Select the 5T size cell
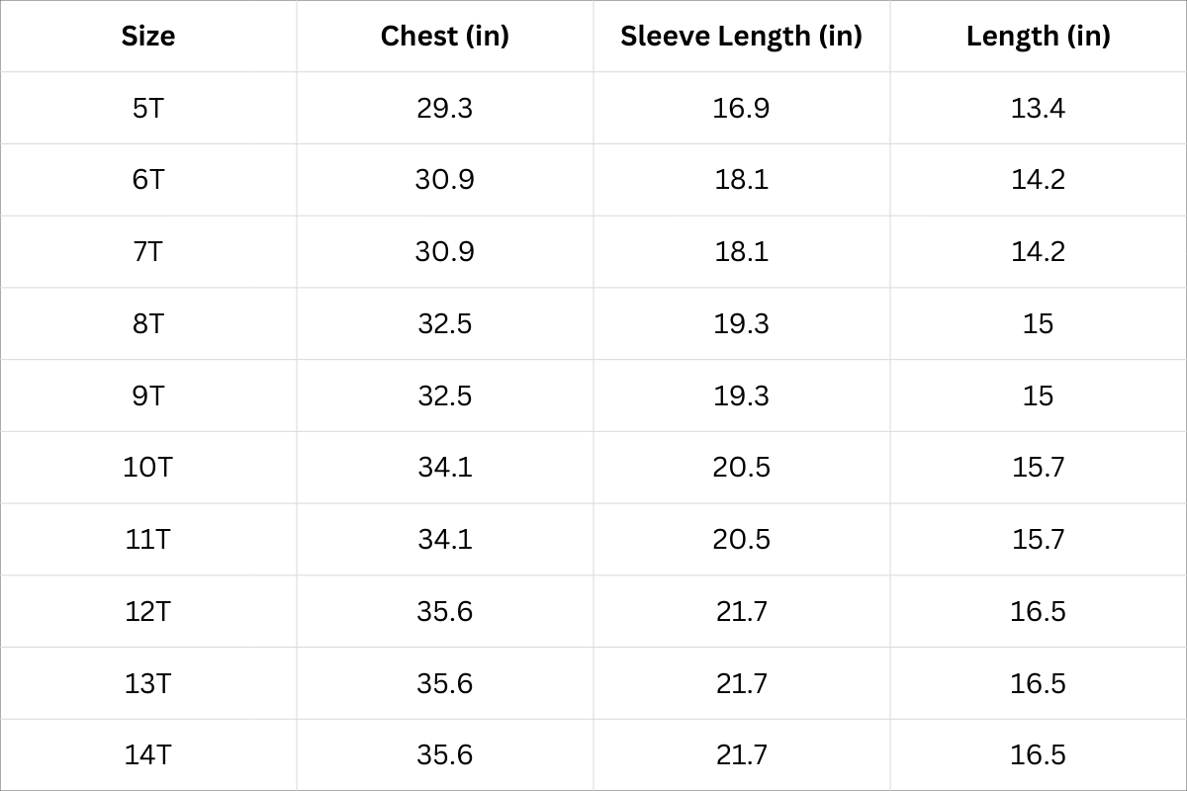Screen dimensions: 1187x791 click(148, 108)
